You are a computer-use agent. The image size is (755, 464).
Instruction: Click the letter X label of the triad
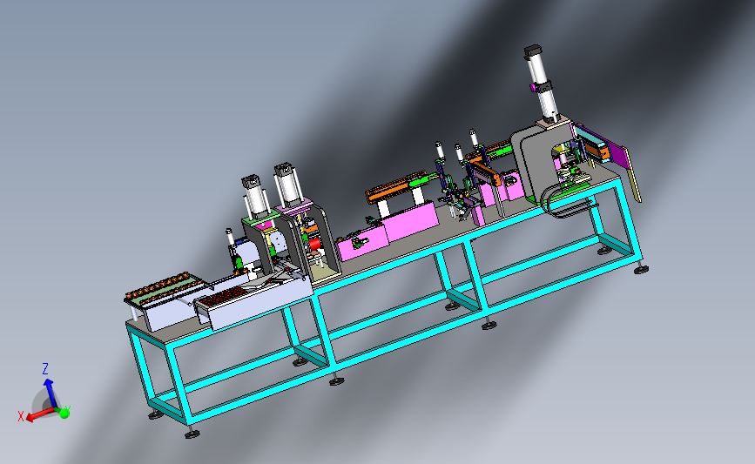pyautogui.click(x=21, y=417)
